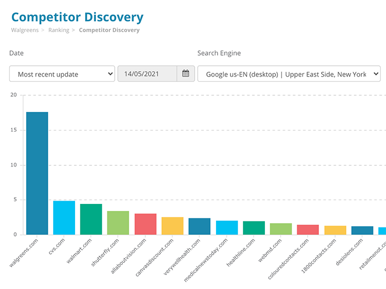Click the 14/05/2021 date input field
Image resolution: width=386 pixels, height=289 pixels.
click(x=147, y=74)
